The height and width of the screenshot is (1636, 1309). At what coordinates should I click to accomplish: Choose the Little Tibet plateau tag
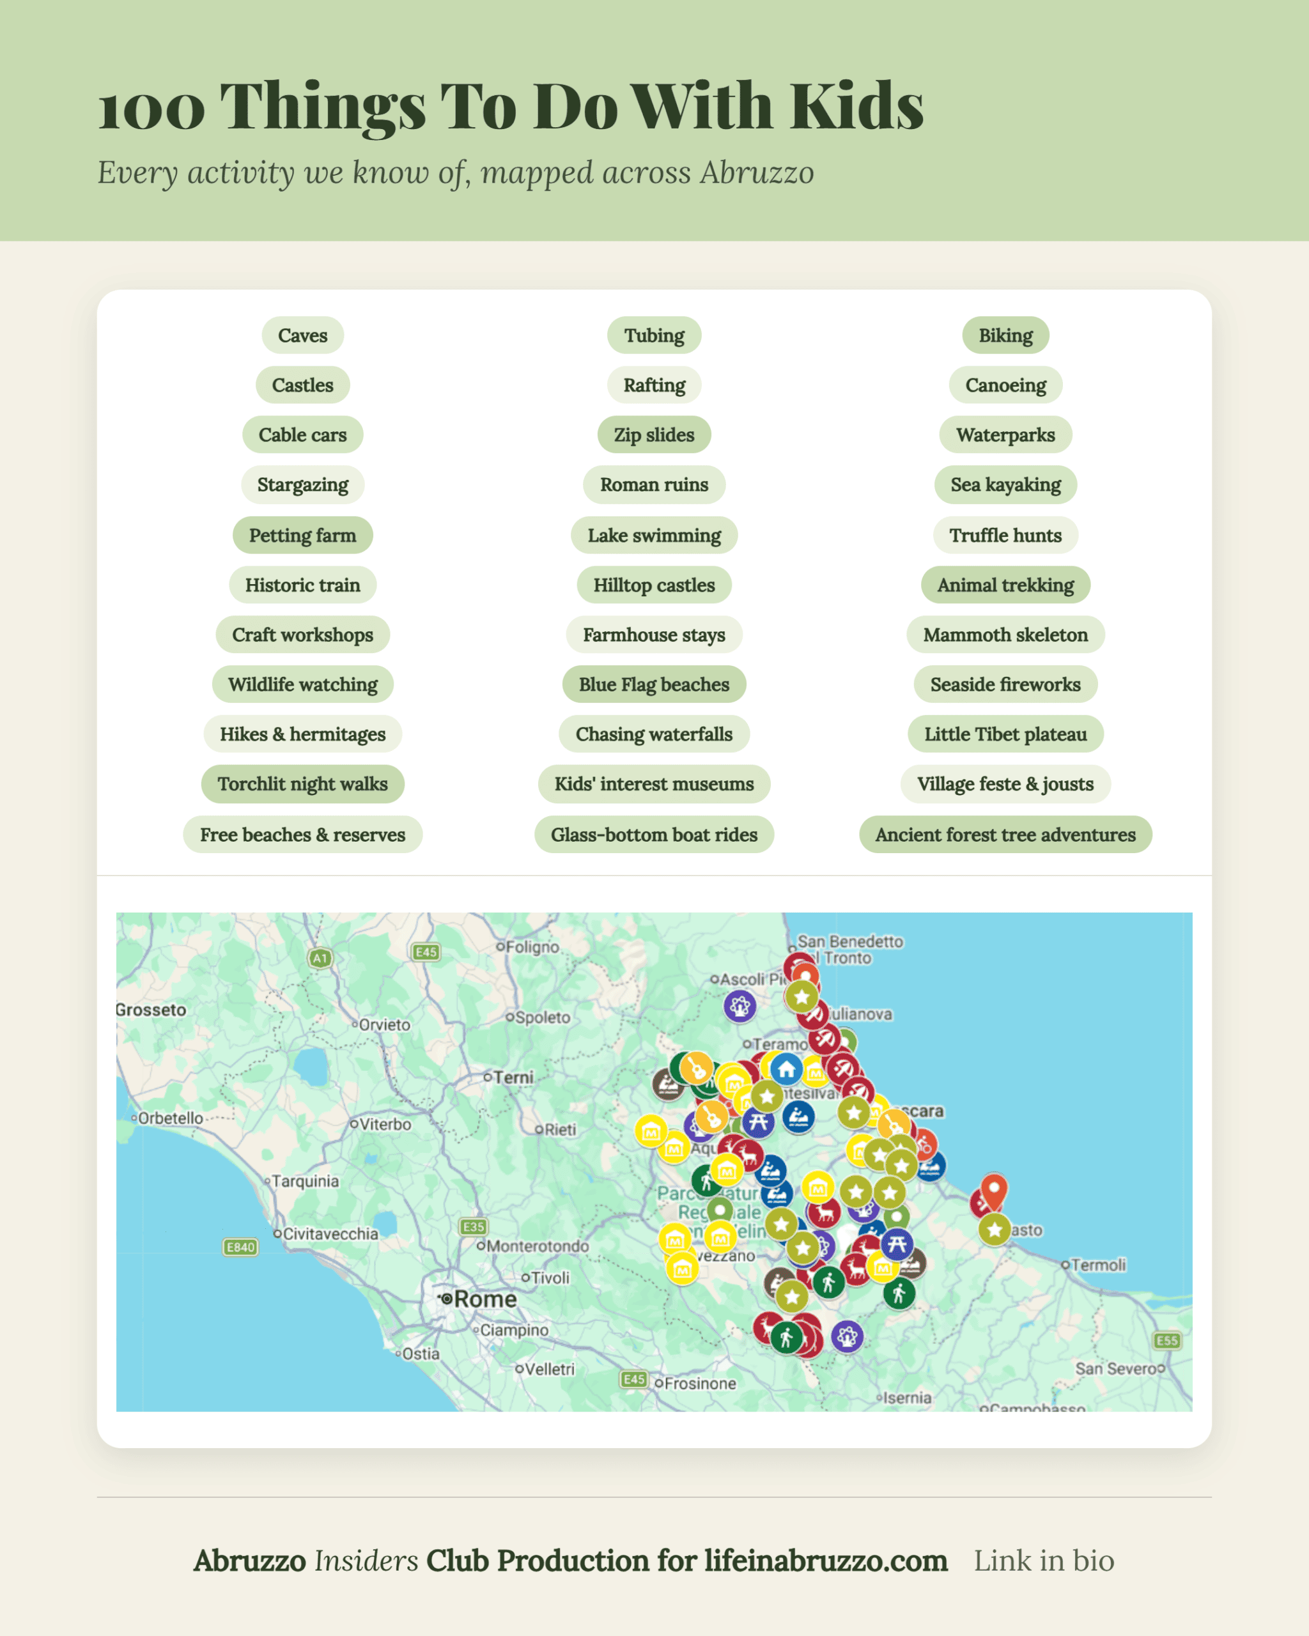1005,734
